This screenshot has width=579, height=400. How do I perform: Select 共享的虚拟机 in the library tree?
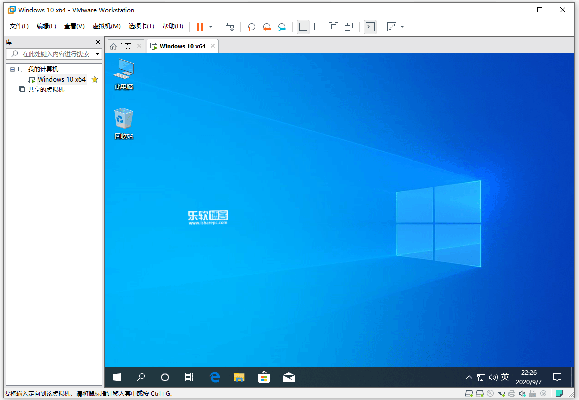[x=46, y=90]
